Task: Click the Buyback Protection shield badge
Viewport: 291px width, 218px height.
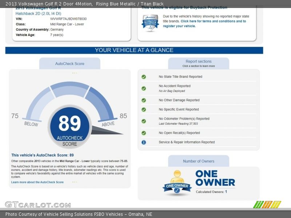Action: pos(150,23)
